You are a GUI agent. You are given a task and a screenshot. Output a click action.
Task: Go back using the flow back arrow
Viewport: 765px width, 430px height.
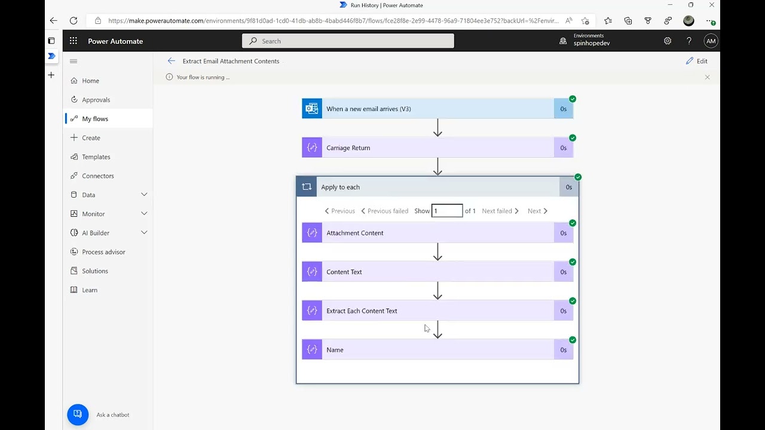172,61
